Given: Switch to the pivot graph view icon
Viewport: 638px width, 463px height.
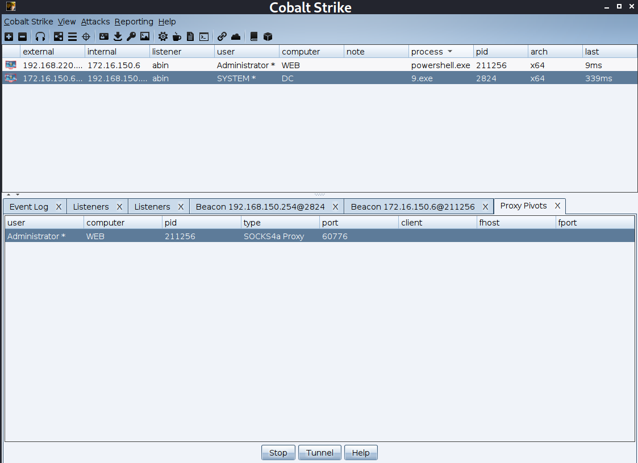Looking at the screenshot, I should [x=59, y=36].
